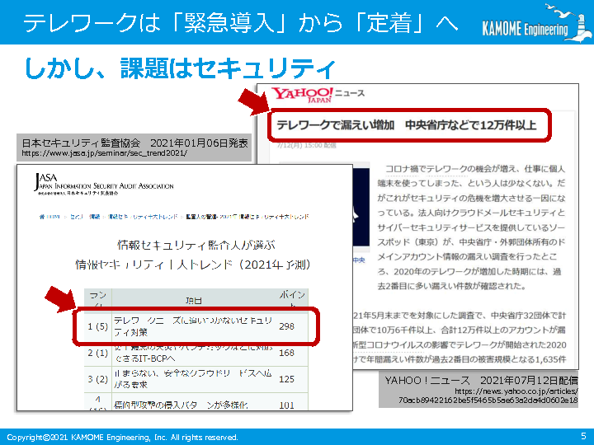Click the home icon in JASA breadcrumb
Viewport: 594px width, 445px height.
click(x=41, y=216)
